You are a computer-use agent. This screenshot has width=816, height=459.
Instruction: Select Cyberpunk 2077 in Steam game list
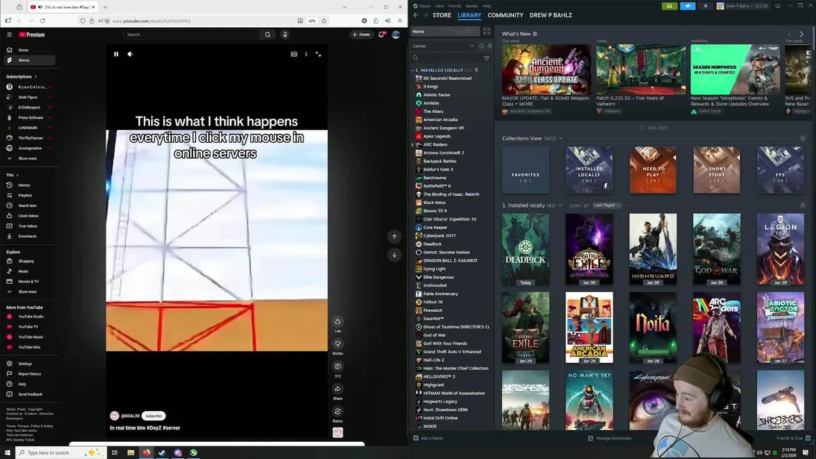click(x=439, y=236)
